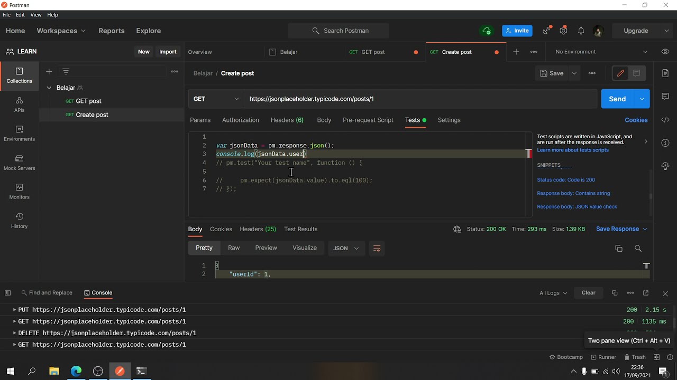Open the Save Response dropdown
677x380 pixels.
(621, 229)
